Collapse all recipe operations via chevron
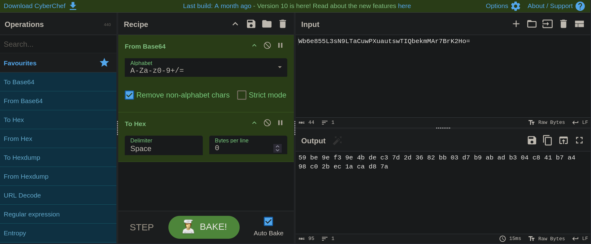The height and width of the screenshot is (244, 591). pyautogui.click(x=235, y=24)
